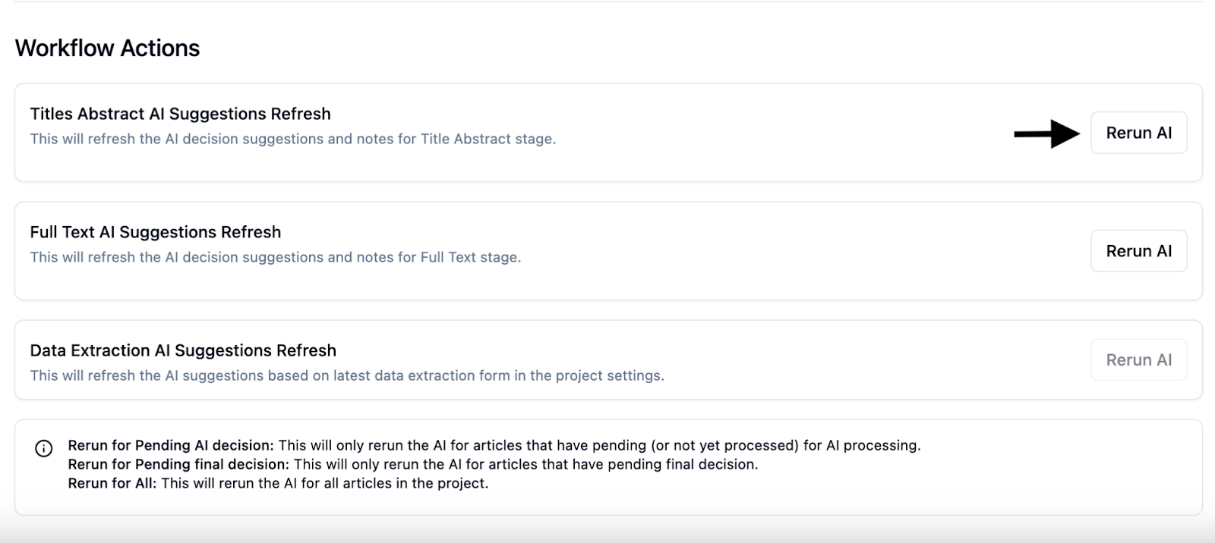This screenshot has height=543, width=1215.
Task: Click the Titles Abstract AI Suggestions Refresh title
Action: tap(179, 114)
